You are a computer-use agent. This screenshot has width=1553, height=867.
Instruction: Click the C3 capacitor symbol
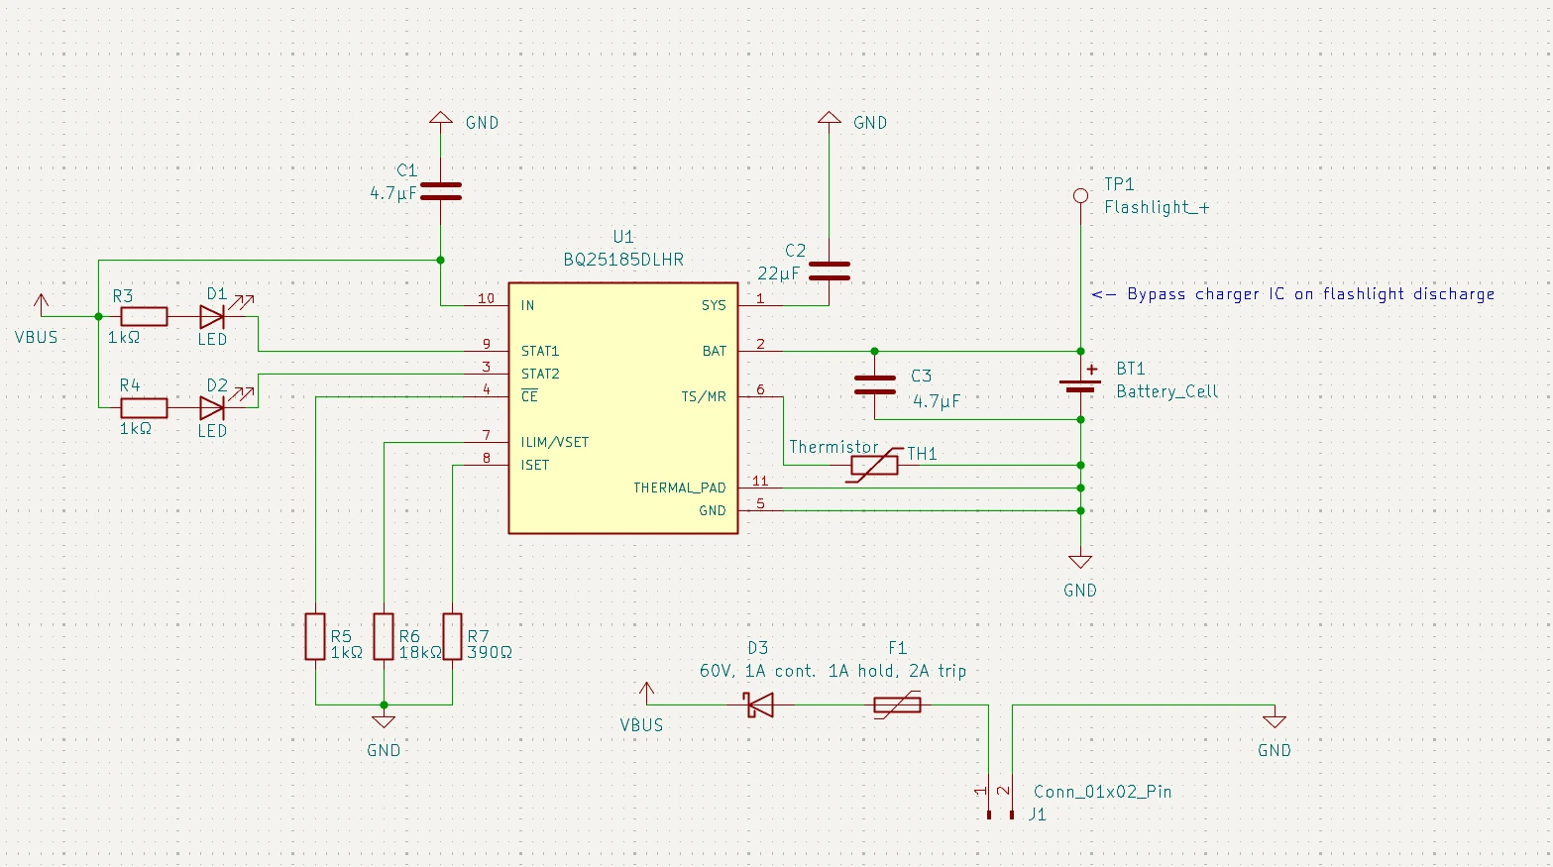875,384
